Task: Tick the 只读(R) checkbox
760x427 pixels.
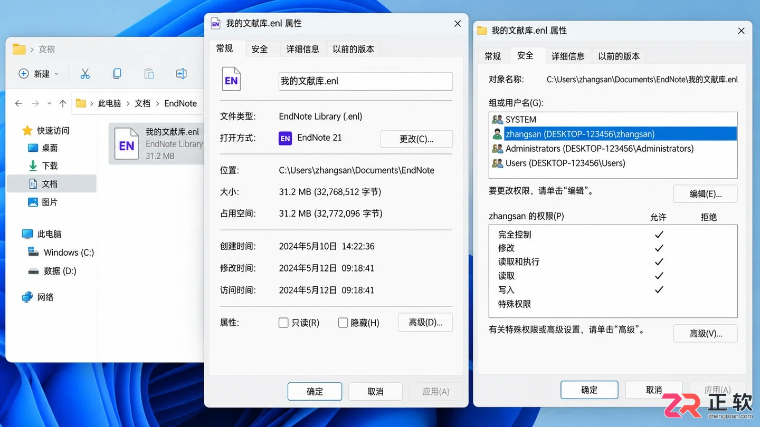Action: click(283, 323)
